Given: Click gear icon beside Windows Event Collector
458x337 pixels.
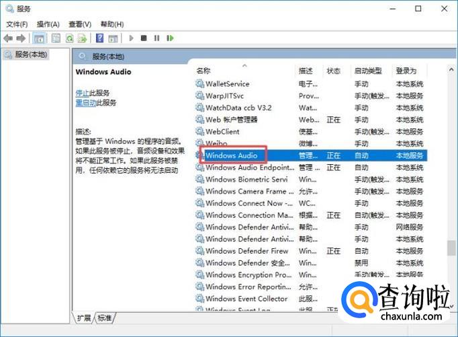Looking at the screenshot, I should pos(200,299).
